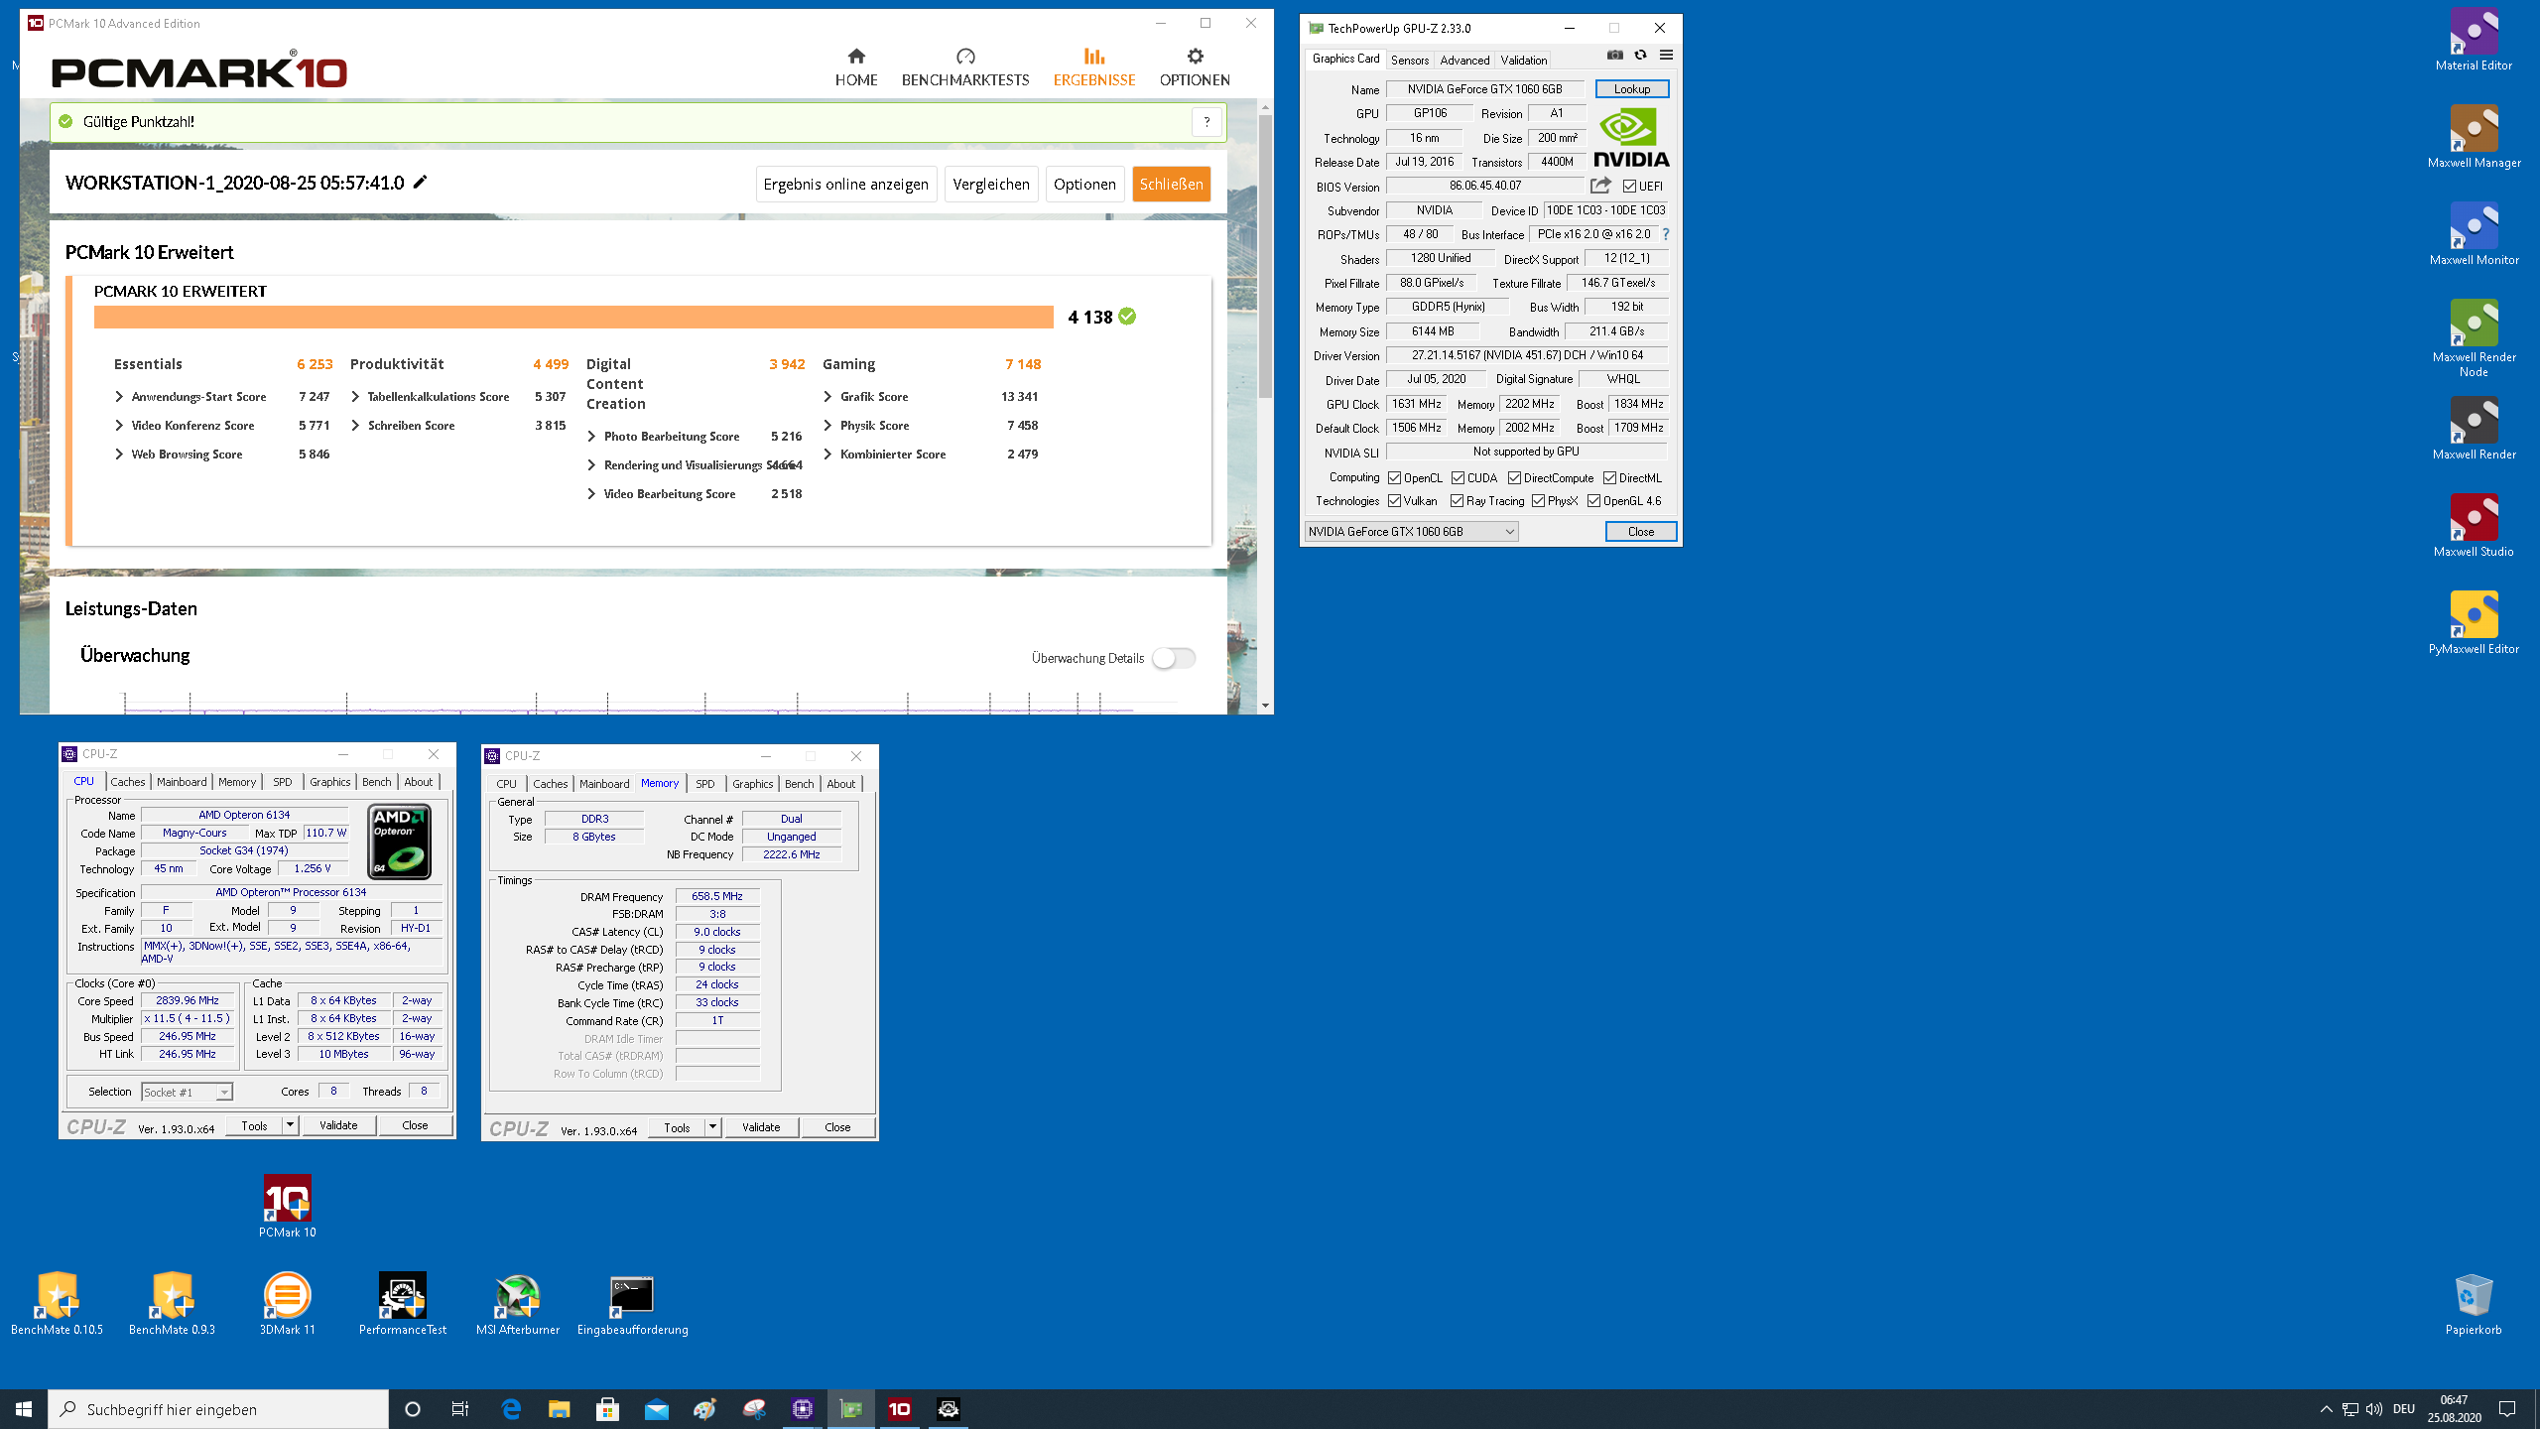Open GPU selection dropdown in GPU-Z
The image size is (2540, 1429).
point(1411,532)
